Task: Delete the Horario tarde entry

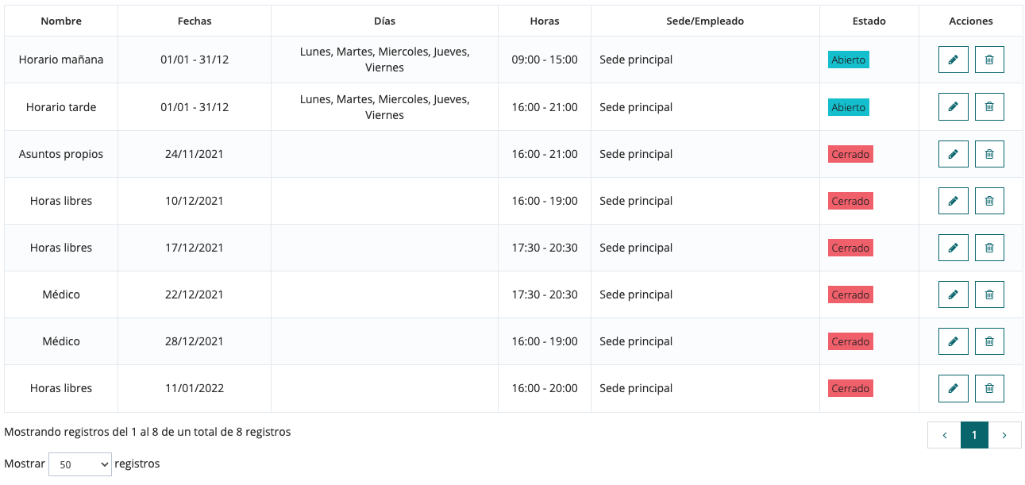Action: click(x=989, y=106)
